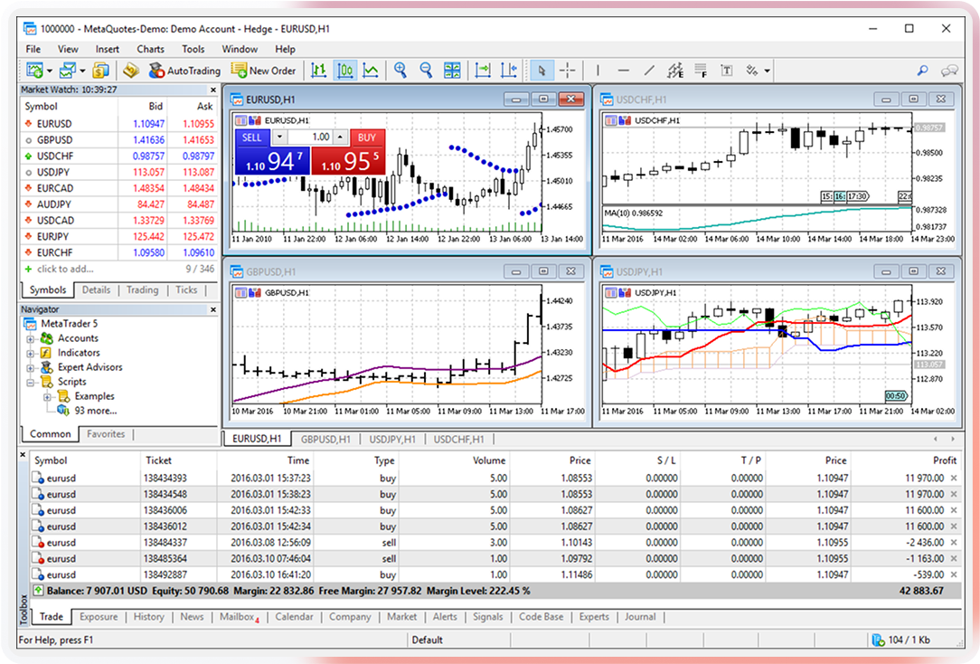This screenshot has width=980, height=664.
Task: Pick the vertical line drawing tool
Action: [598, 71]
